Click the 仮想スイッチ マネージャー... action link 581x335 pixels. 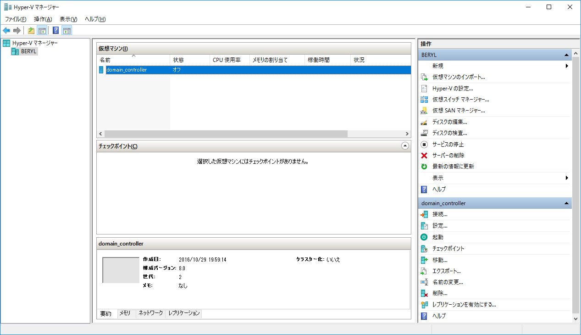(461, 99)
